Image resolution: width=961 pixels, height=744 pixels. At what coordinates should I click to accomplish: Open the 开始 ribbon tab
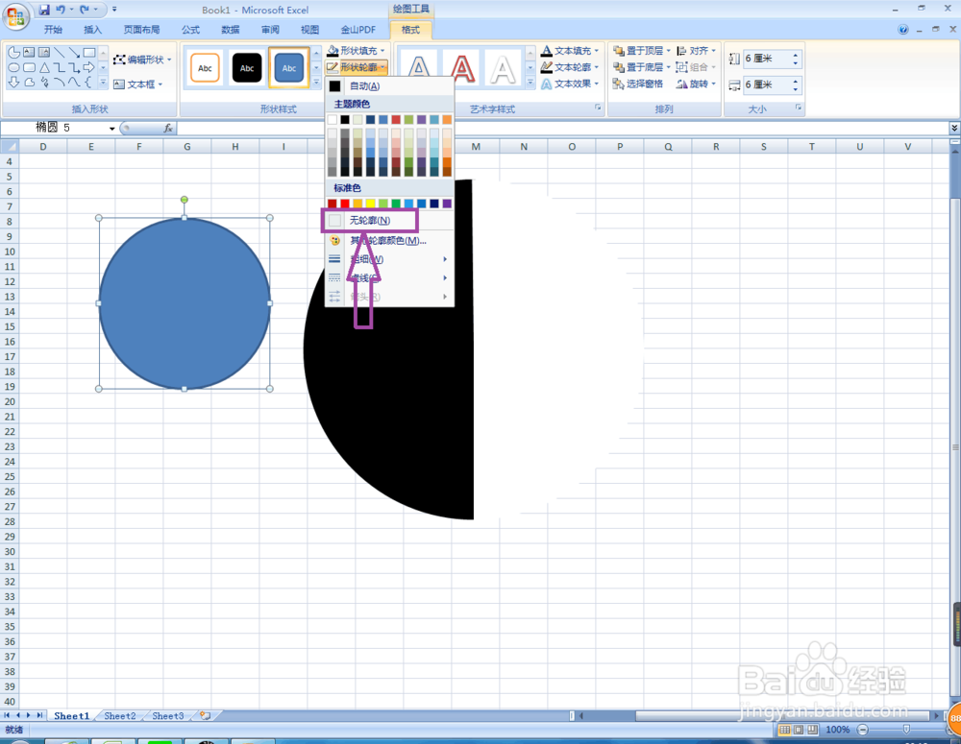coord(53,30)
